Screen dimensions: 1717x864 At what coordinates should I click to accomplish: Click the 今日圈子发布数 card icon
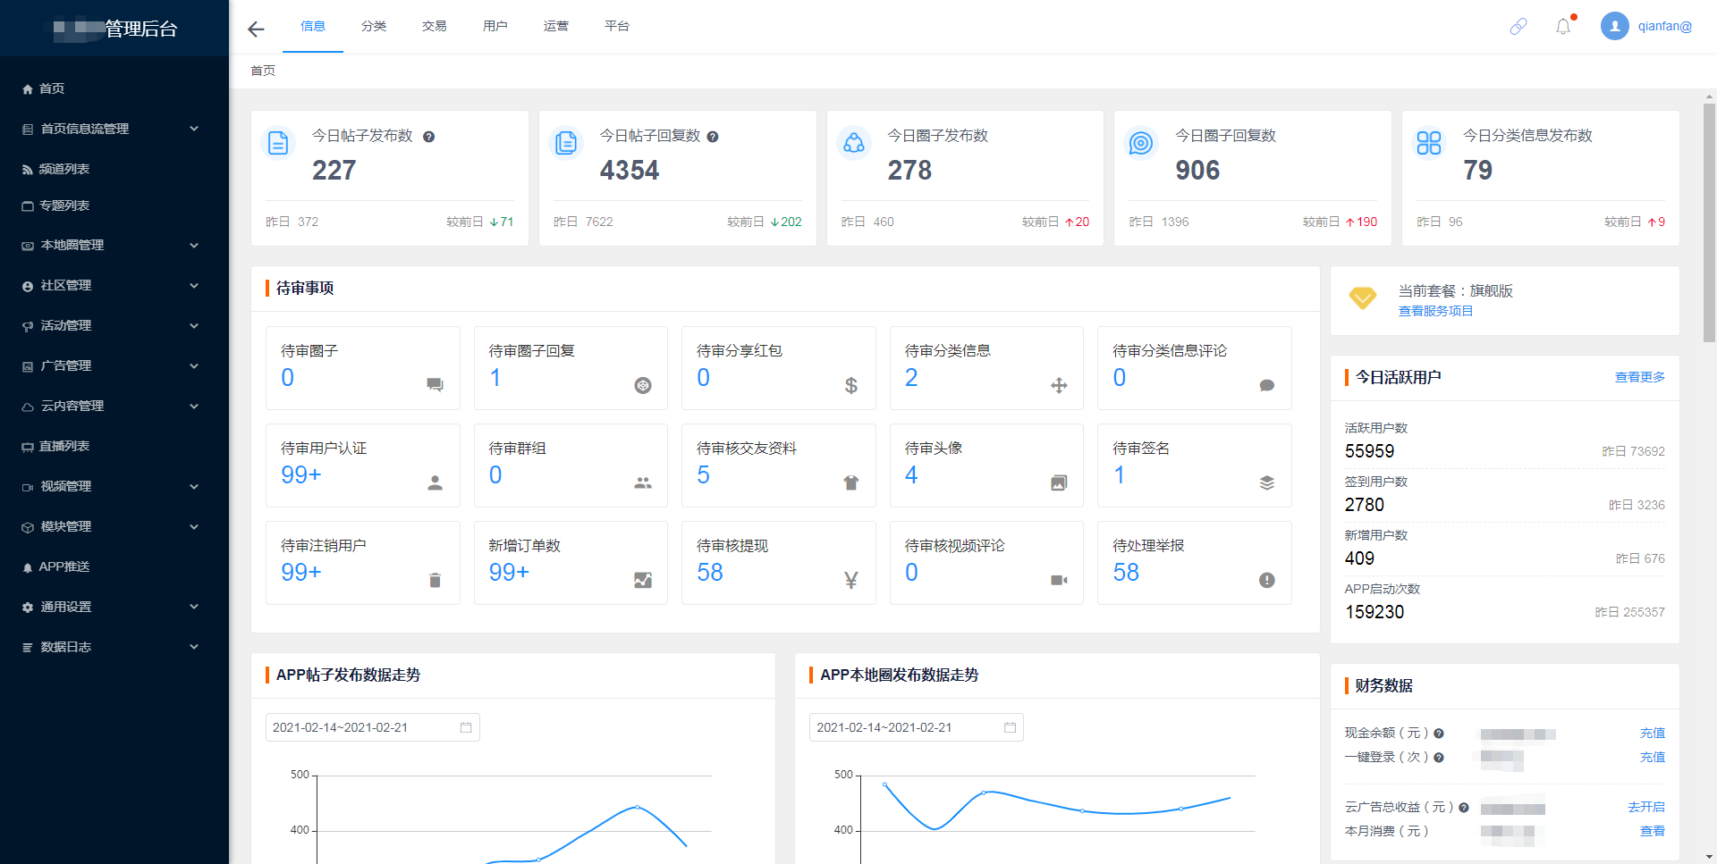click(x=854, y=143)
